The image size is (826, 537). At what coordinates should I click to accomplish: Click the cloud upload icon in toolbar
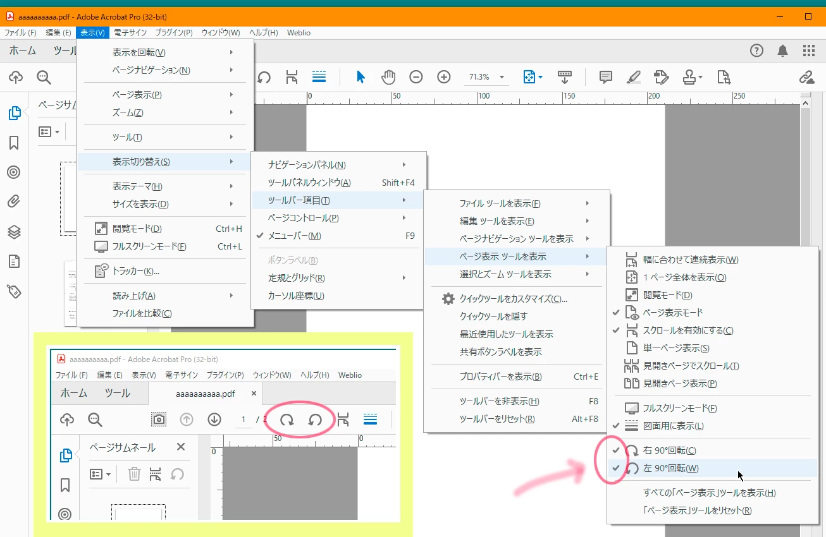pyautogui.click(x=16, y=77)
